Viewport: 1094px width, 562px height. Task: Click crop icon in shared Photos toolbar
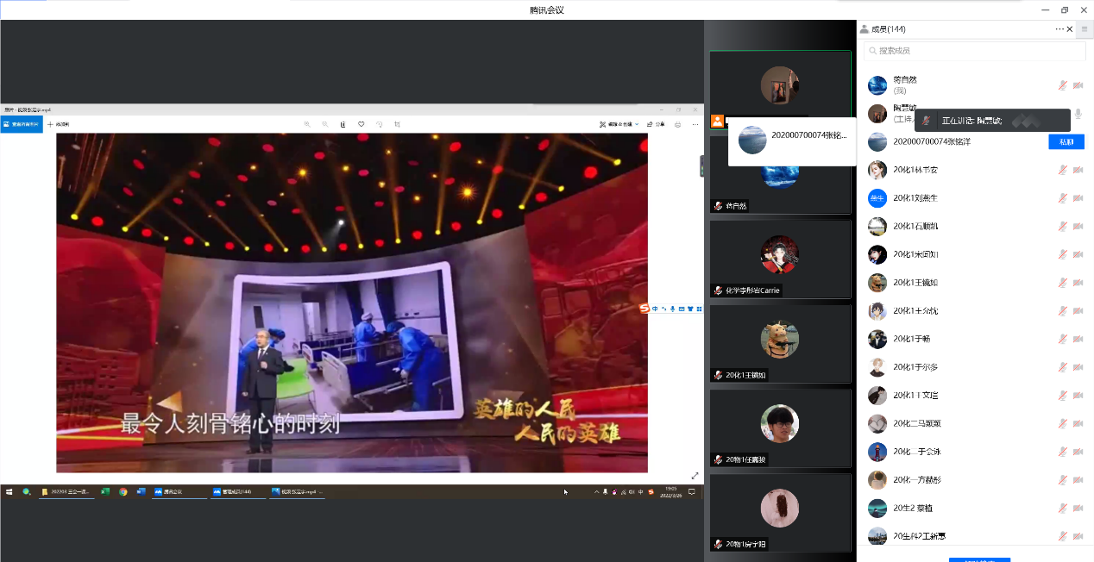[x=398, y=124]
